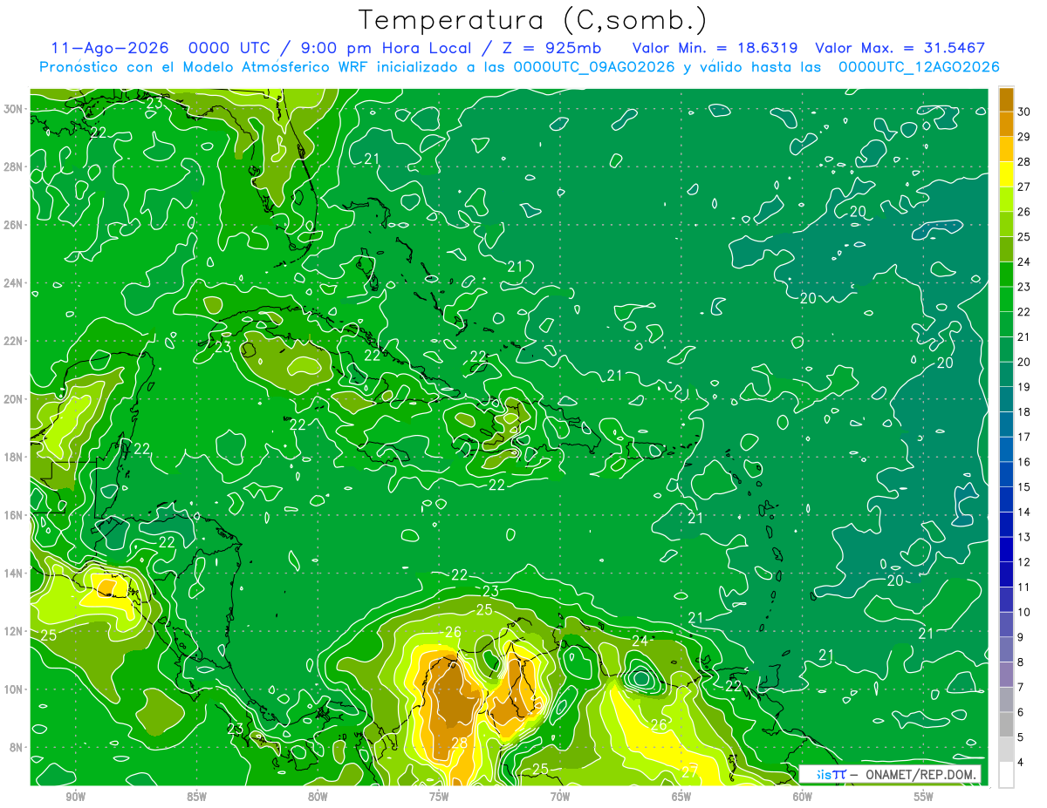Viewport: 1047px width, 808px height.
Task: Click the '12N' latitude axis label
Action: point(15,631)
